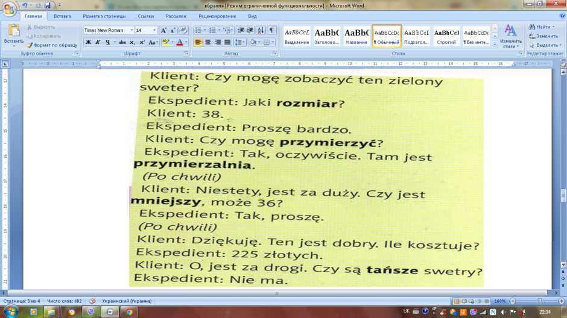567x318 pixels.
Task: Apply shading fill with paint bucket
Action: coord(253,42)
